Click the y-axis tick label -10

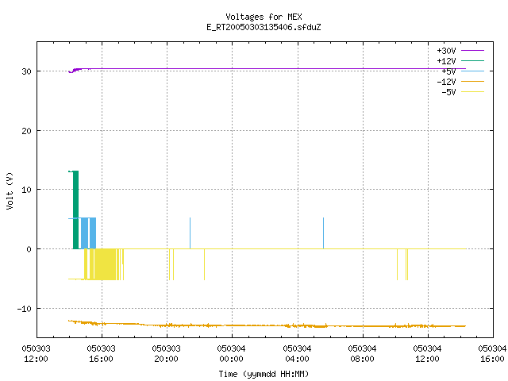25,309
